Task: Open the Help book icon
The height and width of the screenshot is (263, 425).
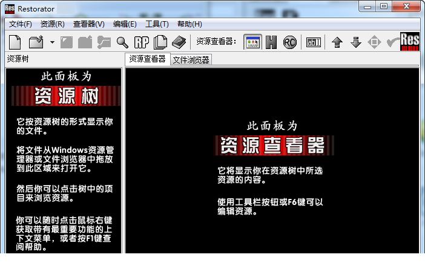Action: click(x=179, y=42)
